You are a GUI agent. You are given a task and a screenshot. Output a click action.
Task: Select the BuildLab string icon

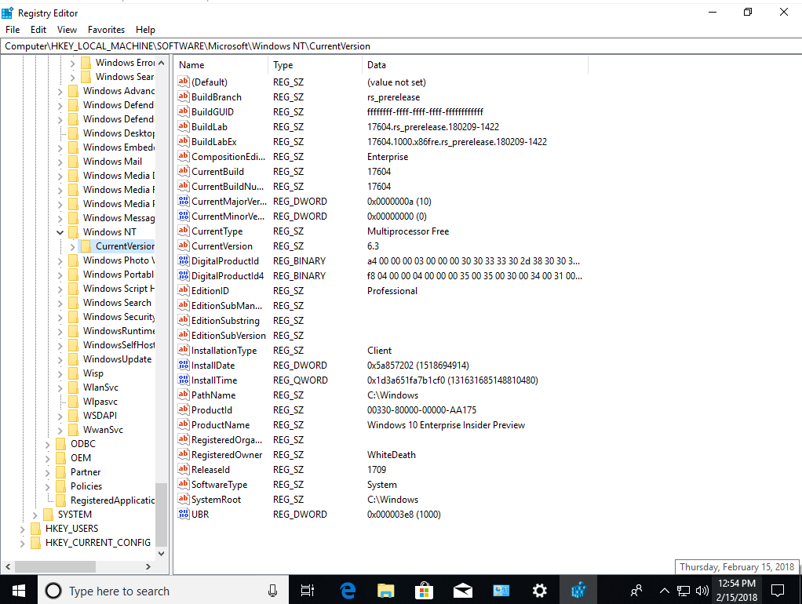pyautogui.click(x=183, y=126)
